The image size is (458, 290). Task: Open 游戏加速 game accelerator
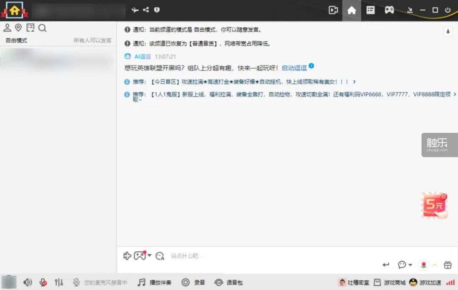[x=425, y=282]
